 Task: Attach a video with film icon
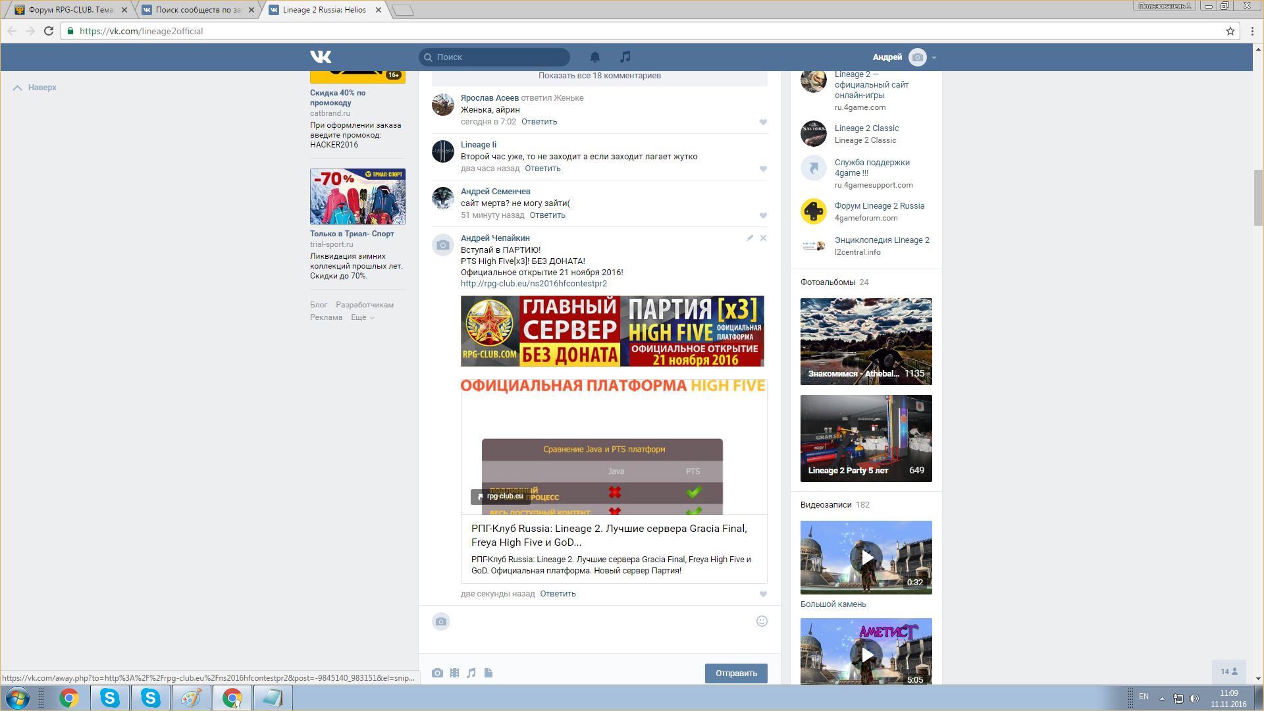454,673
